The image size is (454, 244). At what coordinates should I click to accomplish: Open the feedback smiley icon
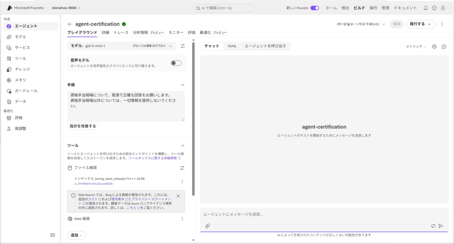click(434, 8)
